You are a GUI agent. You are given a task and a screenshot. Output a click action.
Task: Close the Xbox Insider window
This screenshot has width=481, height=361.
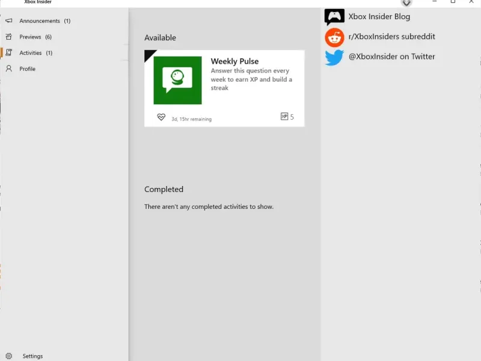(x=471, y=2)
